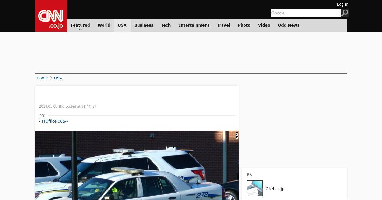Expand the Featured dropdown chevron
The height and width of the screenshot is (200, 382).
(x=80, y=30)
